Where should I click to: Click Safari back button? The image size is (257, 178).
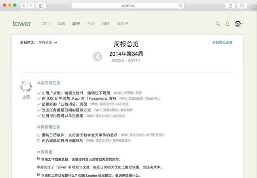coord(24,6)
